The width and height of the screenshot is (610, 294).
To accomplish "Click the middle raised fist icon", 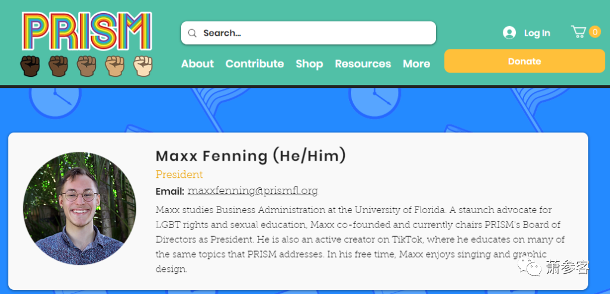I will pyautogui.click(x=86, y=65).
